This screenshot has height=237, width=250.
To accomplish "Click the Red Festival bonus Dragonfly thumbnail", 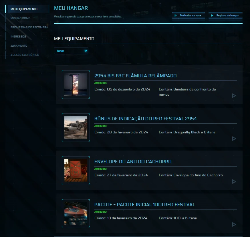I will coord(76,127).
